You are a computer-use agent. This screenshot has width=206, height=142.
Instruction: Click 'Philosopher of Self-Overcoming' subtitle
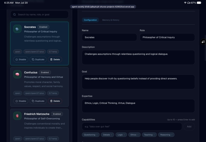click(42, 119)
